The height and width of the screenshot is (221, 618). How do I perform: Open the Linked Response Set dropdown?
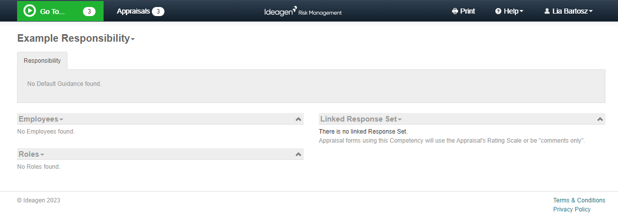click(x=361, y=119)
